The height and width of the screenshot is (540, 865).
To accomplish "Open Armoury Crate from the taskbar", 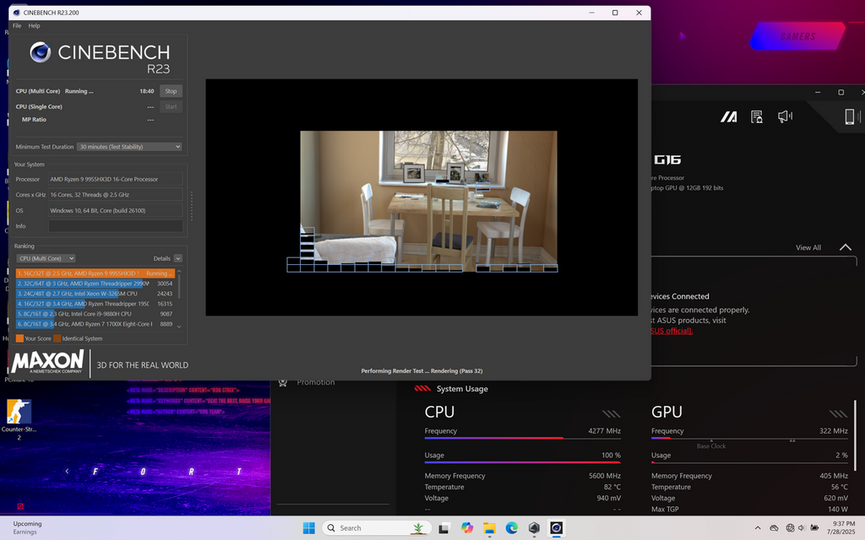I will pyautogui.click(x=534, y=528).
